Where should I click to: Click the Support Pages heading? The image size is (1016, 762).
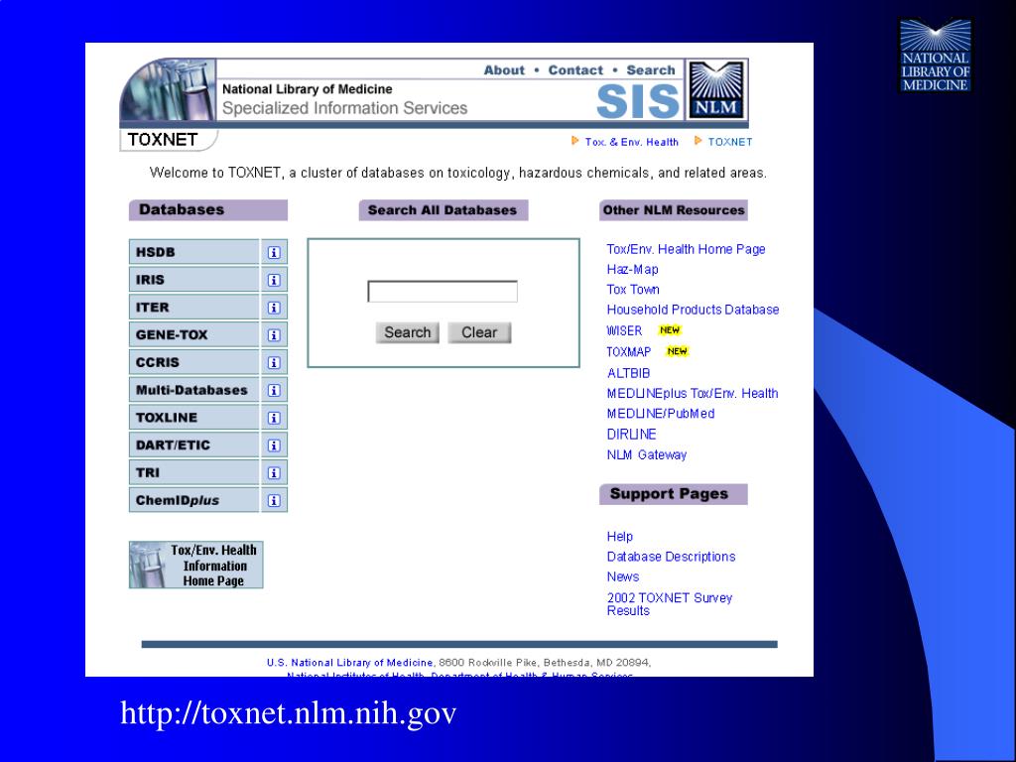click(674, 494)
